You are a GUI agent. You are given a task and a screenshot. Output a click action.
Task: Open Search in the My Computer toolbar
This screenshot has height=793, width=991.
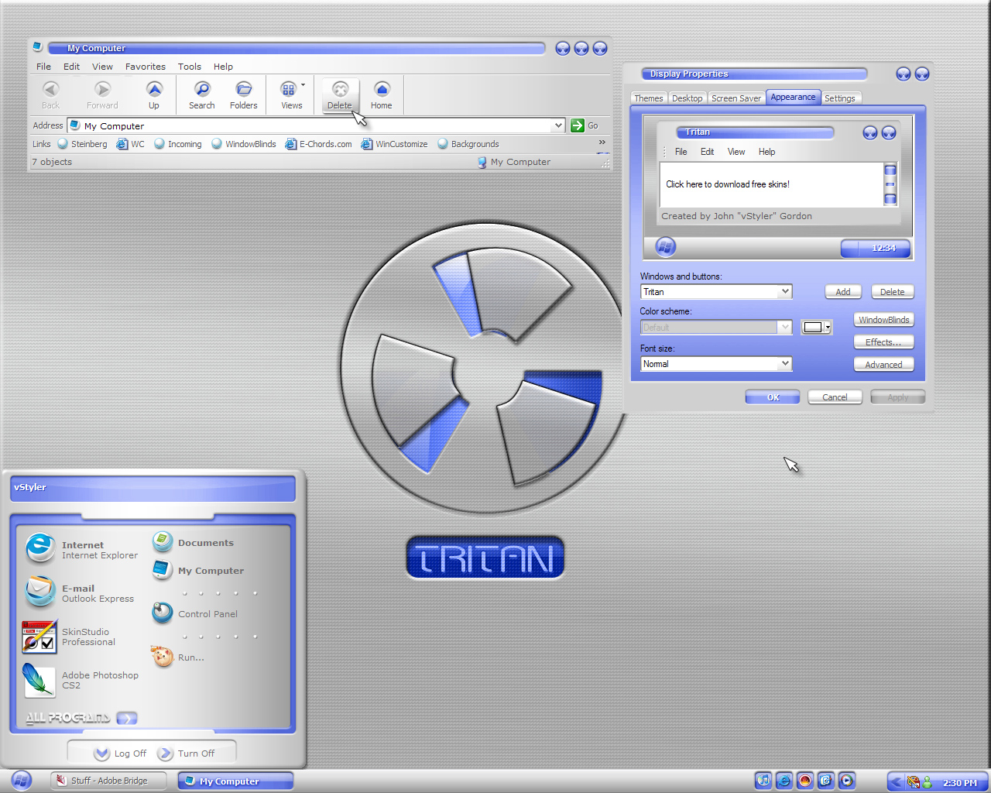point(202,95)
